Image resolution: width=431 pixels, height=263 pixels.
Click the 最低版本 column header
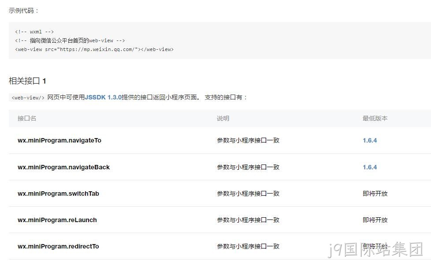point(375,118)
